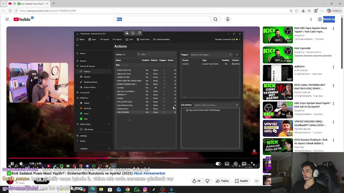The image size is (344, 193).
Task: Open the YouTube guide hamburger menu
Action: 7,19
